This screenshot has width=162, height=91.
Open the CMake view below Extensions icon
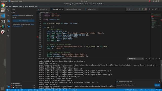(8, 36)
